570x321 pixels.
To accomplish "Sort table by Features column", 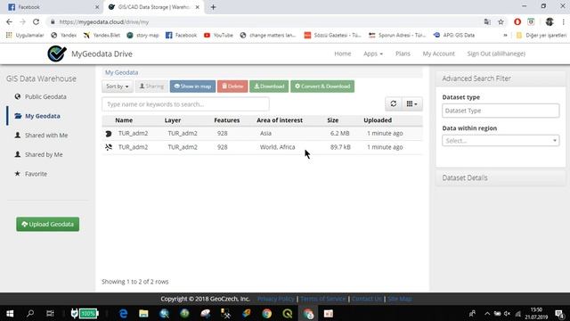I will [227, 120].
